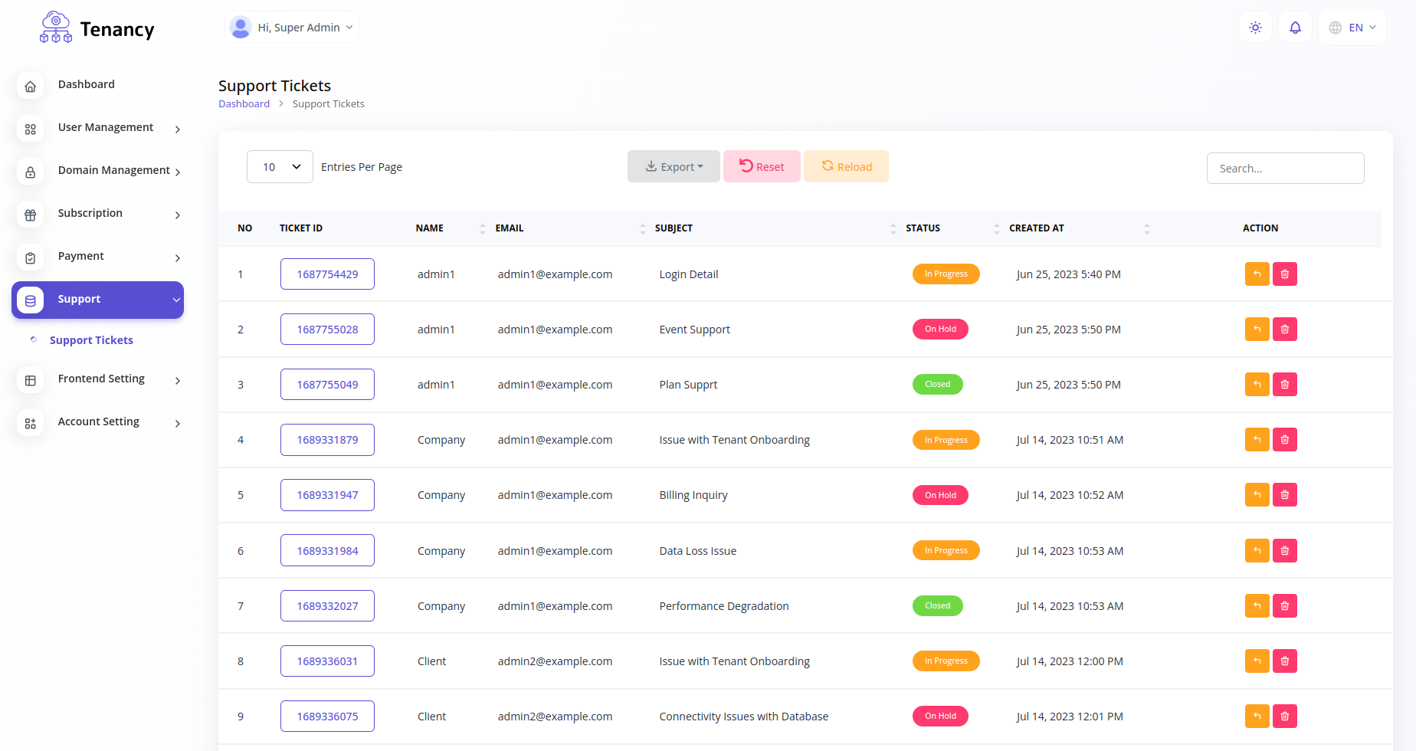
Task: Click the Performance Degradation subject text
Action: 724,606
